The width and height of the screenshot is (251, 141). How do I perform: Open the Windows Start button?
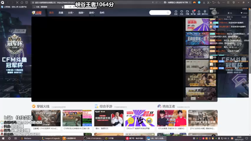click(x=3, y=138)
